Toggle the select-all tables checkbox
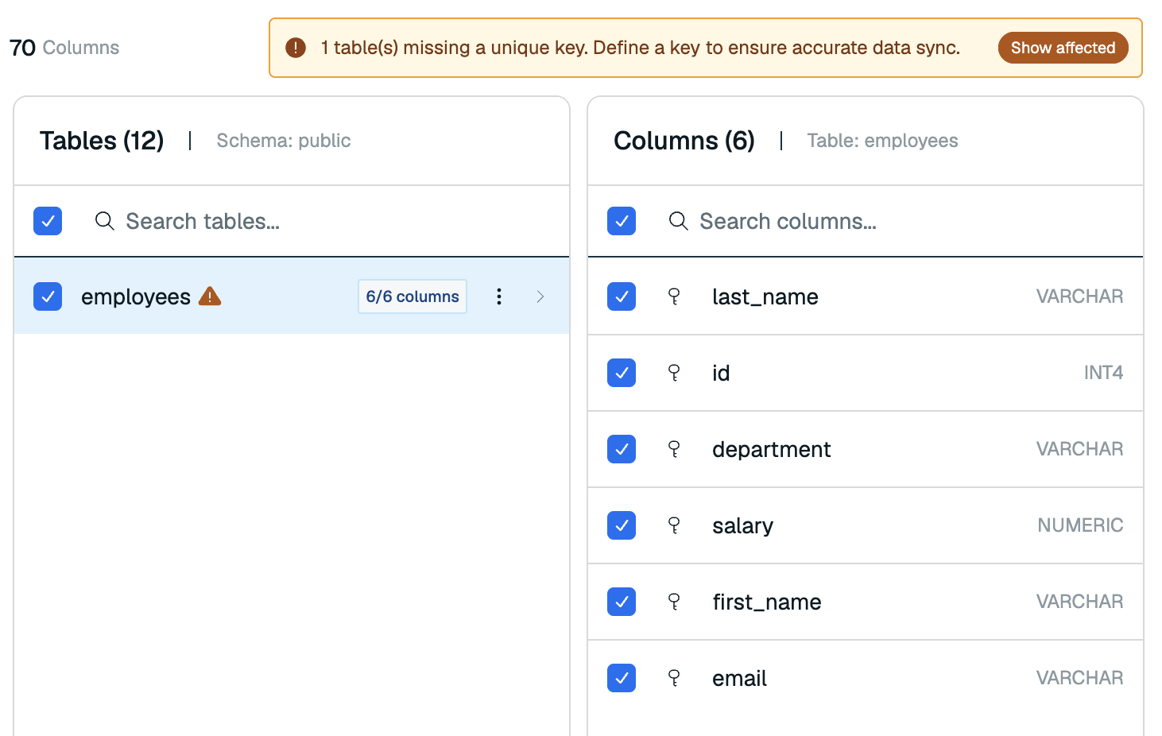The image size is (1162, 736). click(x=48, y=221)
